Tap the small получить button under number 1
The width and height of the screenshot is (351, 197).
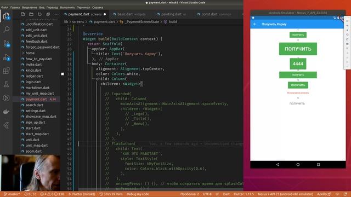pyautogui.click(x=298, y=35)
